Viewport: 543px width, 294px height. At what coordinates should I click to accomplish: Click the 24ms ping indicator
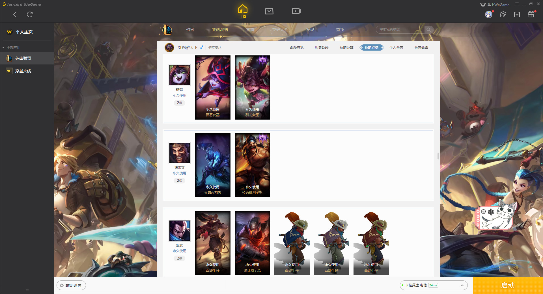point(433,285)
